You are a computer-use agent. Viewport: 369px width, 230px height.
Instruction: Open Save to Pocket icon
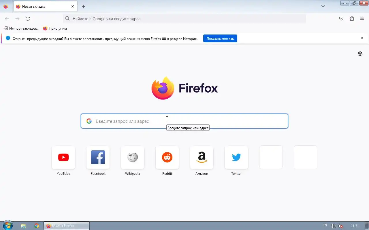click(x=341, y=19)
